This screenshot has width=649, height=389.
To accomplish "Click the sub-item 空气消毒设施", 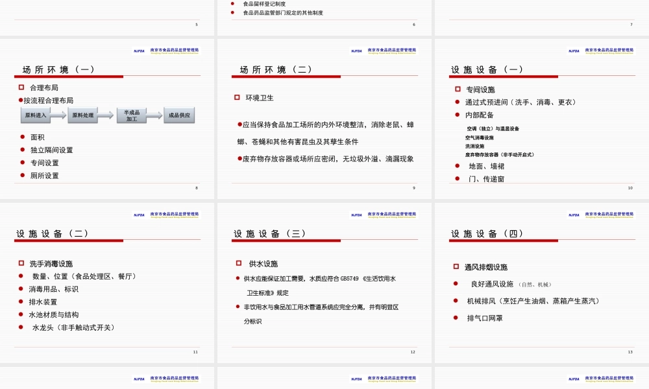I will coord(480,137).
